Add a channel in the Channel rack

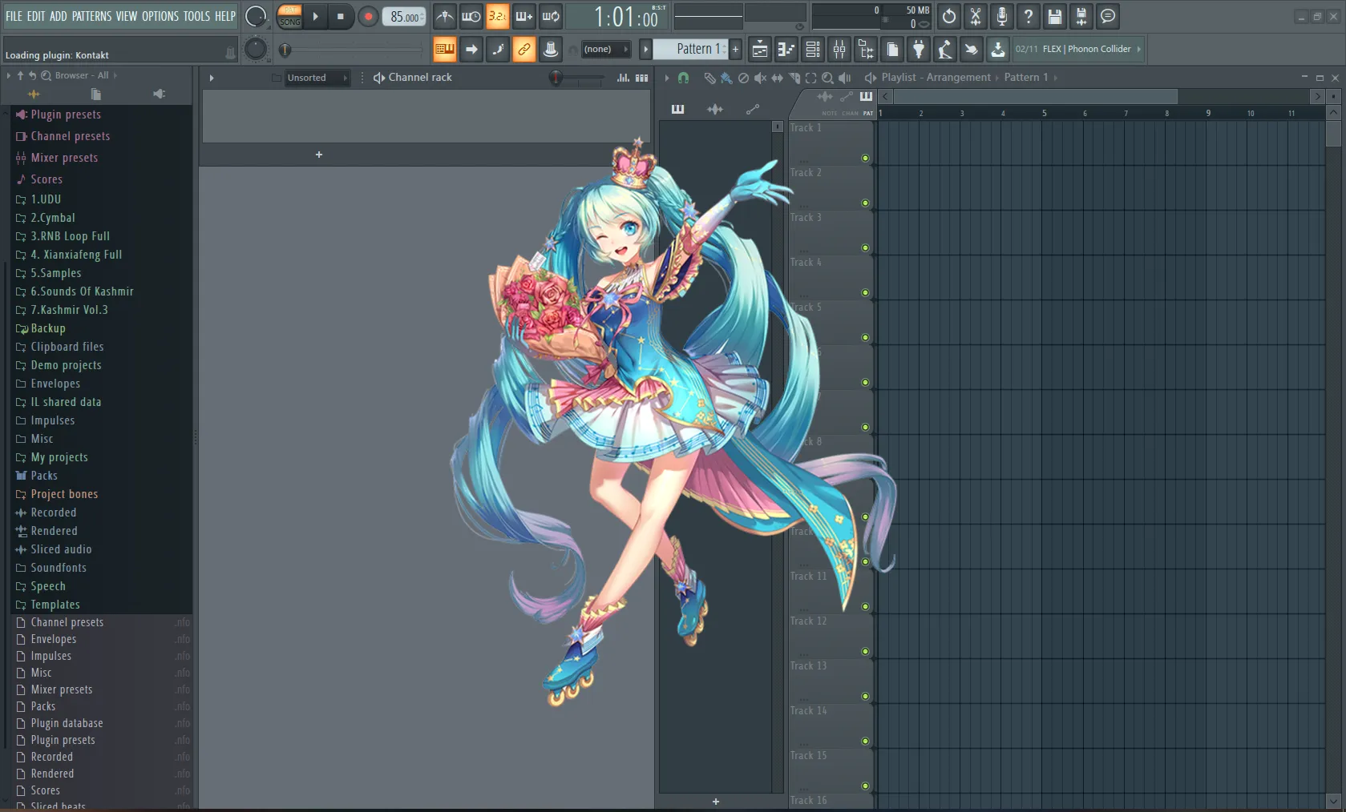click(319, 155)
